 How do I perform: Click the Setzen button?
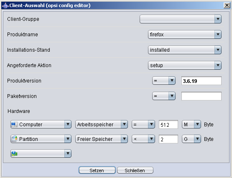[97, 170]
